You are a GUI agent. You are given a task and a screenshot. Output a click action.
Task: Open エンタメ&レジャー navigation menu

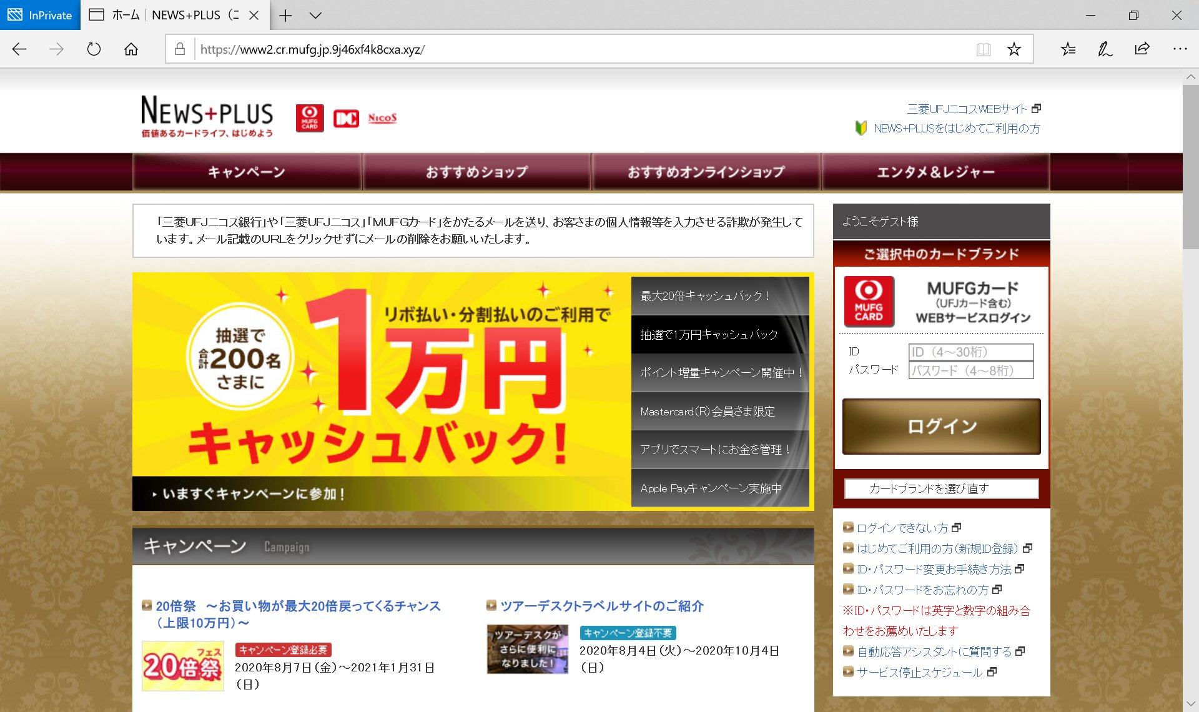[936, 172]
